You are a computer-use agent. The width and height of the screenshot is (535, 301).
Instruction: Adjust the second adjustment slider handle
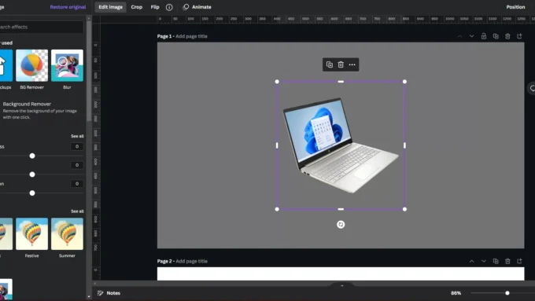(x=32, y=174)
